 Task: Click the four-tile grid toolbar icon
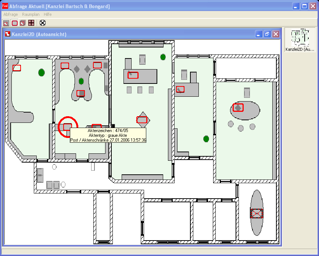[31, 23]
